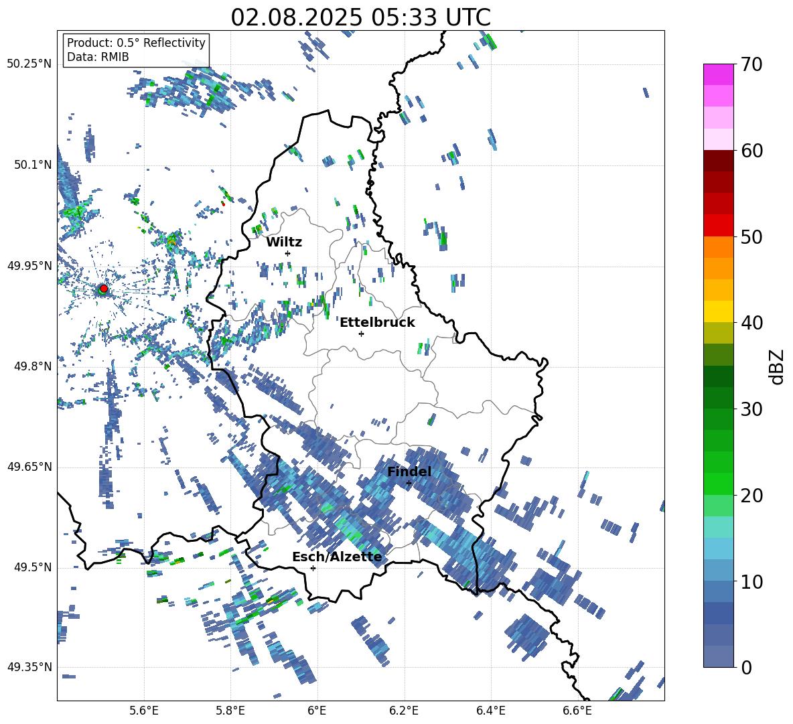Click the 70 colorbar tick label
The image size is (793, 724).
[751, 64]
